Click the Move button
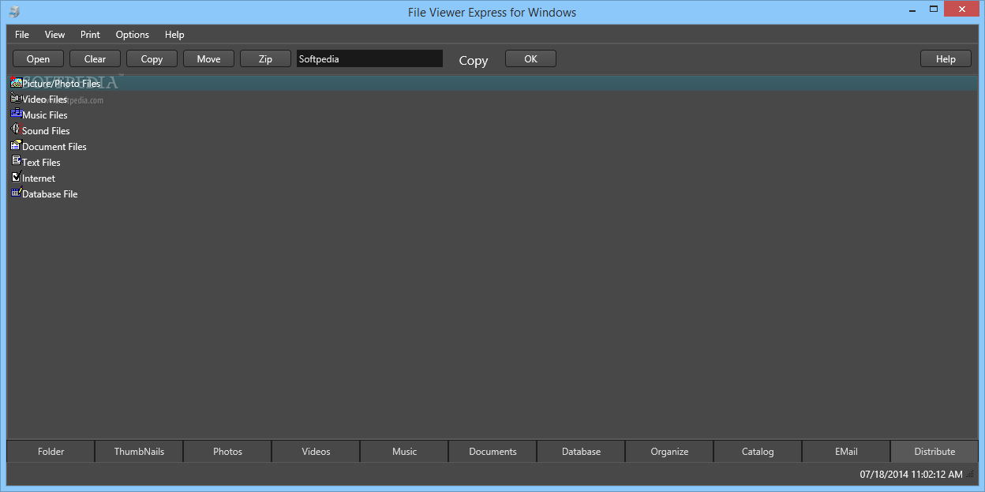Screen dimensions: 985x492 point(208,58)
